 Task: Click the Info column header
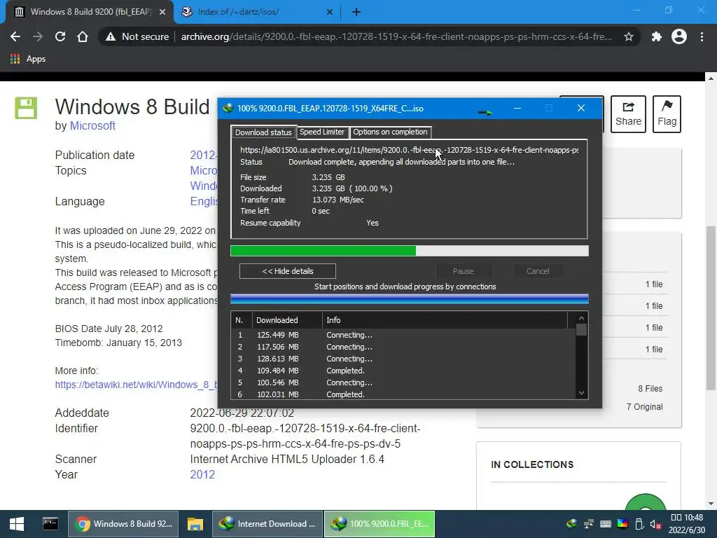pos(445,320)
